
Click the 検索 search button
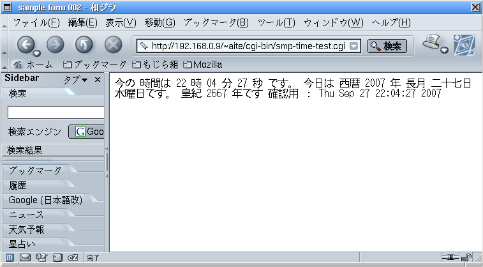387,46
